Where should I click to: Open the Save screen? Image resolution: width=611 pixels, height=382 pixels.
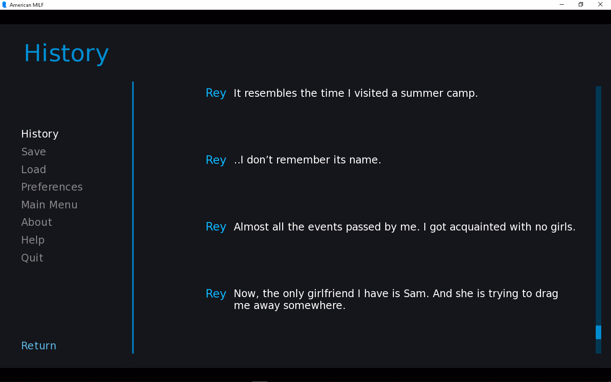pyautogui.click(x=34, y=152)
